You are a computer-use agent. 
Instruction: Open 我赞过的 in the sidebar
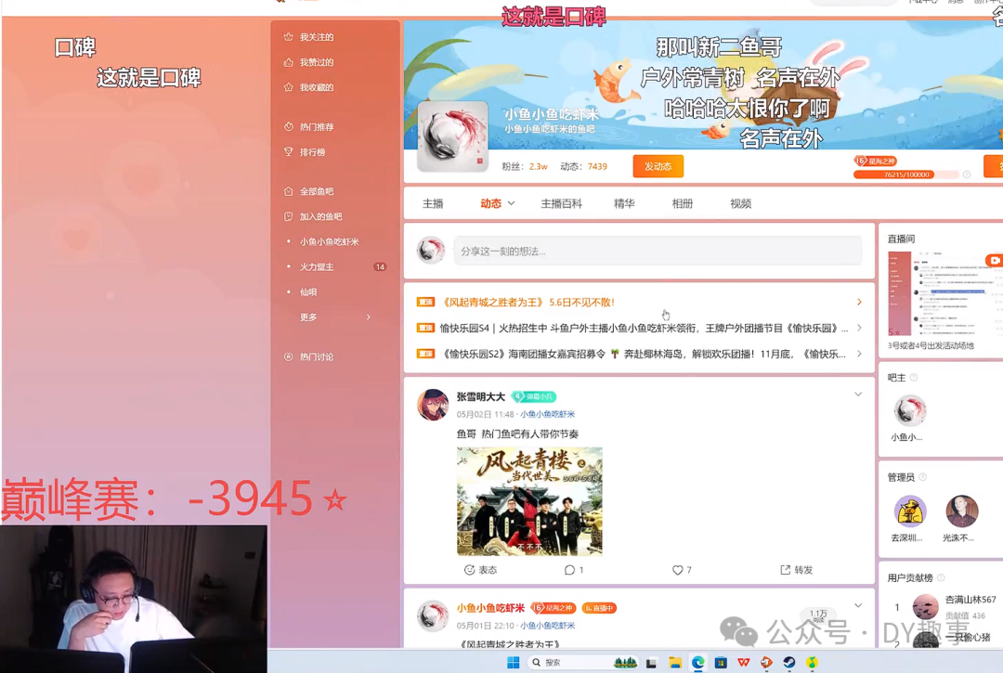tap(309, 62)
